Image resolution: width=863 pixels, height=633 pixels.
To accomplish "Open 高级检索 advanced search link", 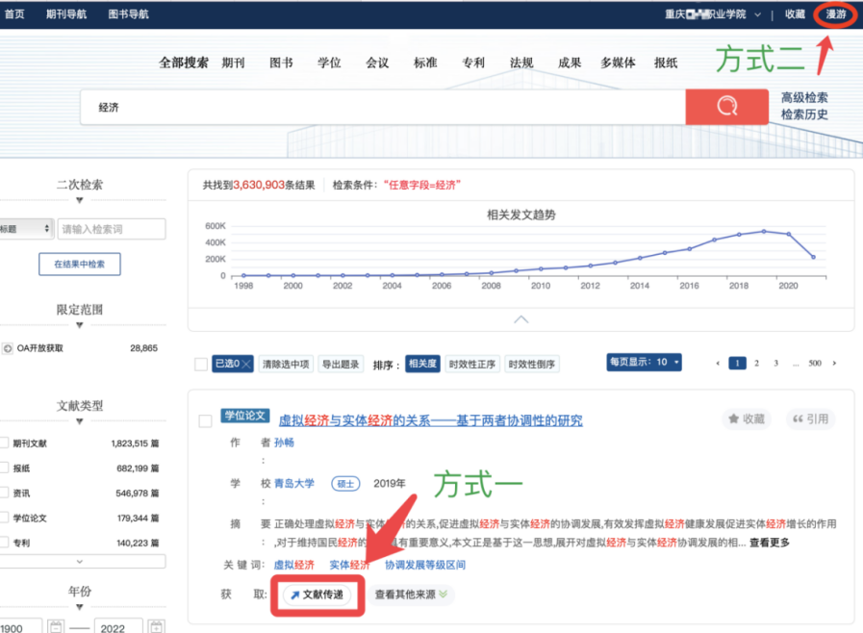I will (x=803, y=97).
